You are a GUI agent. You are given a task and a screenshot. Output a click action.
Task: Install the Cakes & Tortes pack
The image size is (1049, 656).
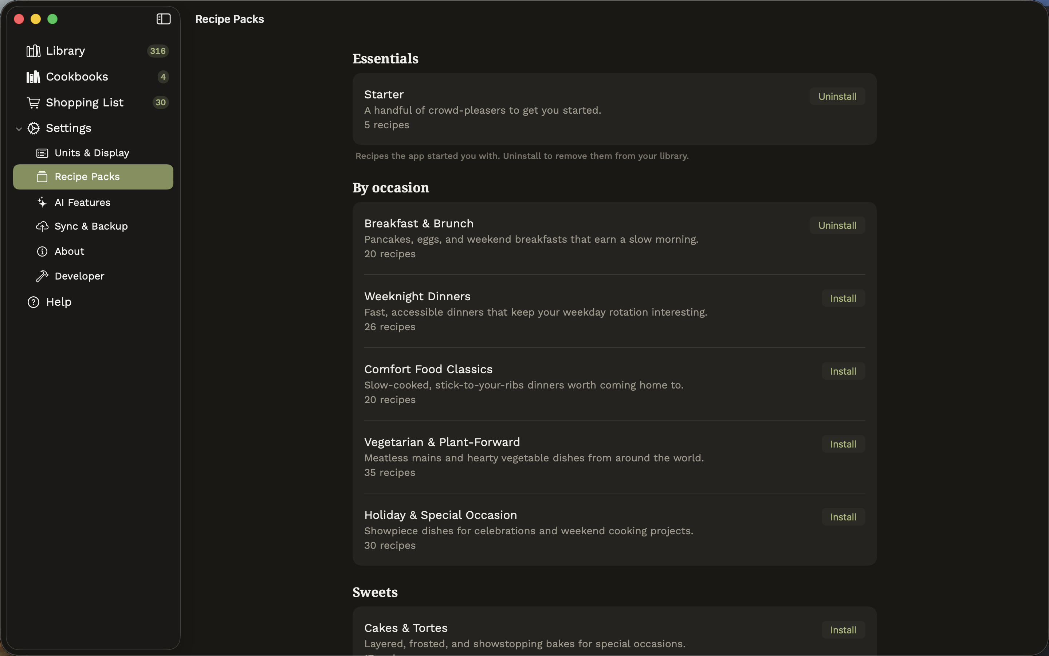pyautogui.click(x=844, y=630)
